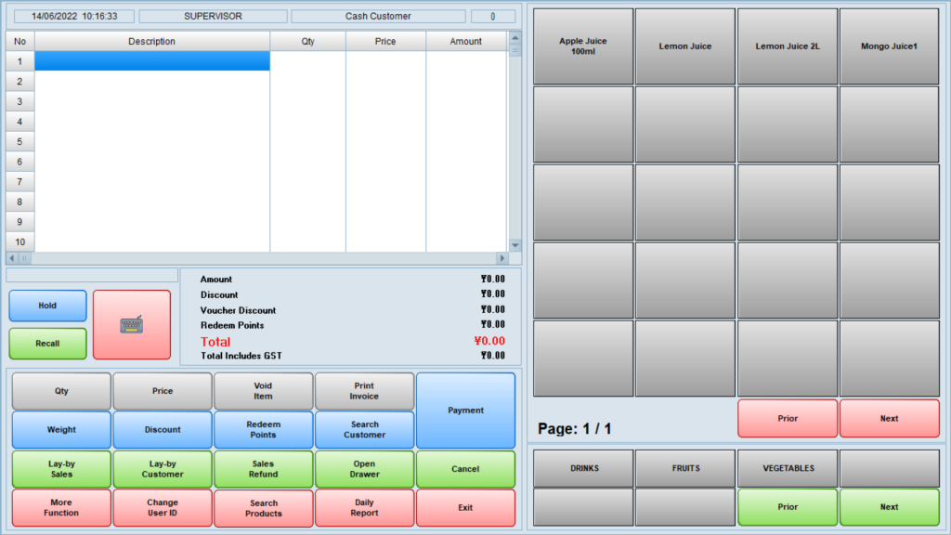Show More Function options
The height and width of the screenshot is (535, 951).
point(61,508)
